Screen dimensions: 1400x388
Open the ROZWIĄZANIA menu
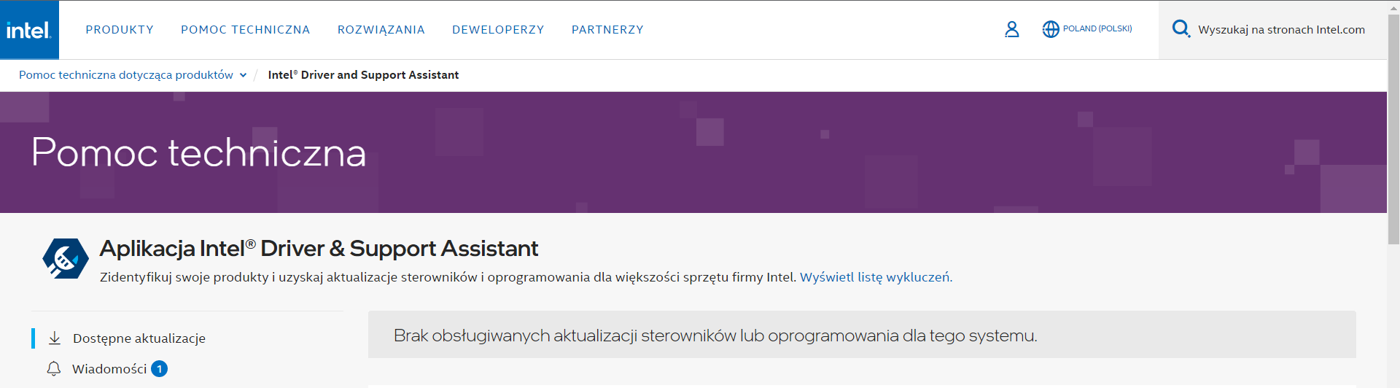381,30
